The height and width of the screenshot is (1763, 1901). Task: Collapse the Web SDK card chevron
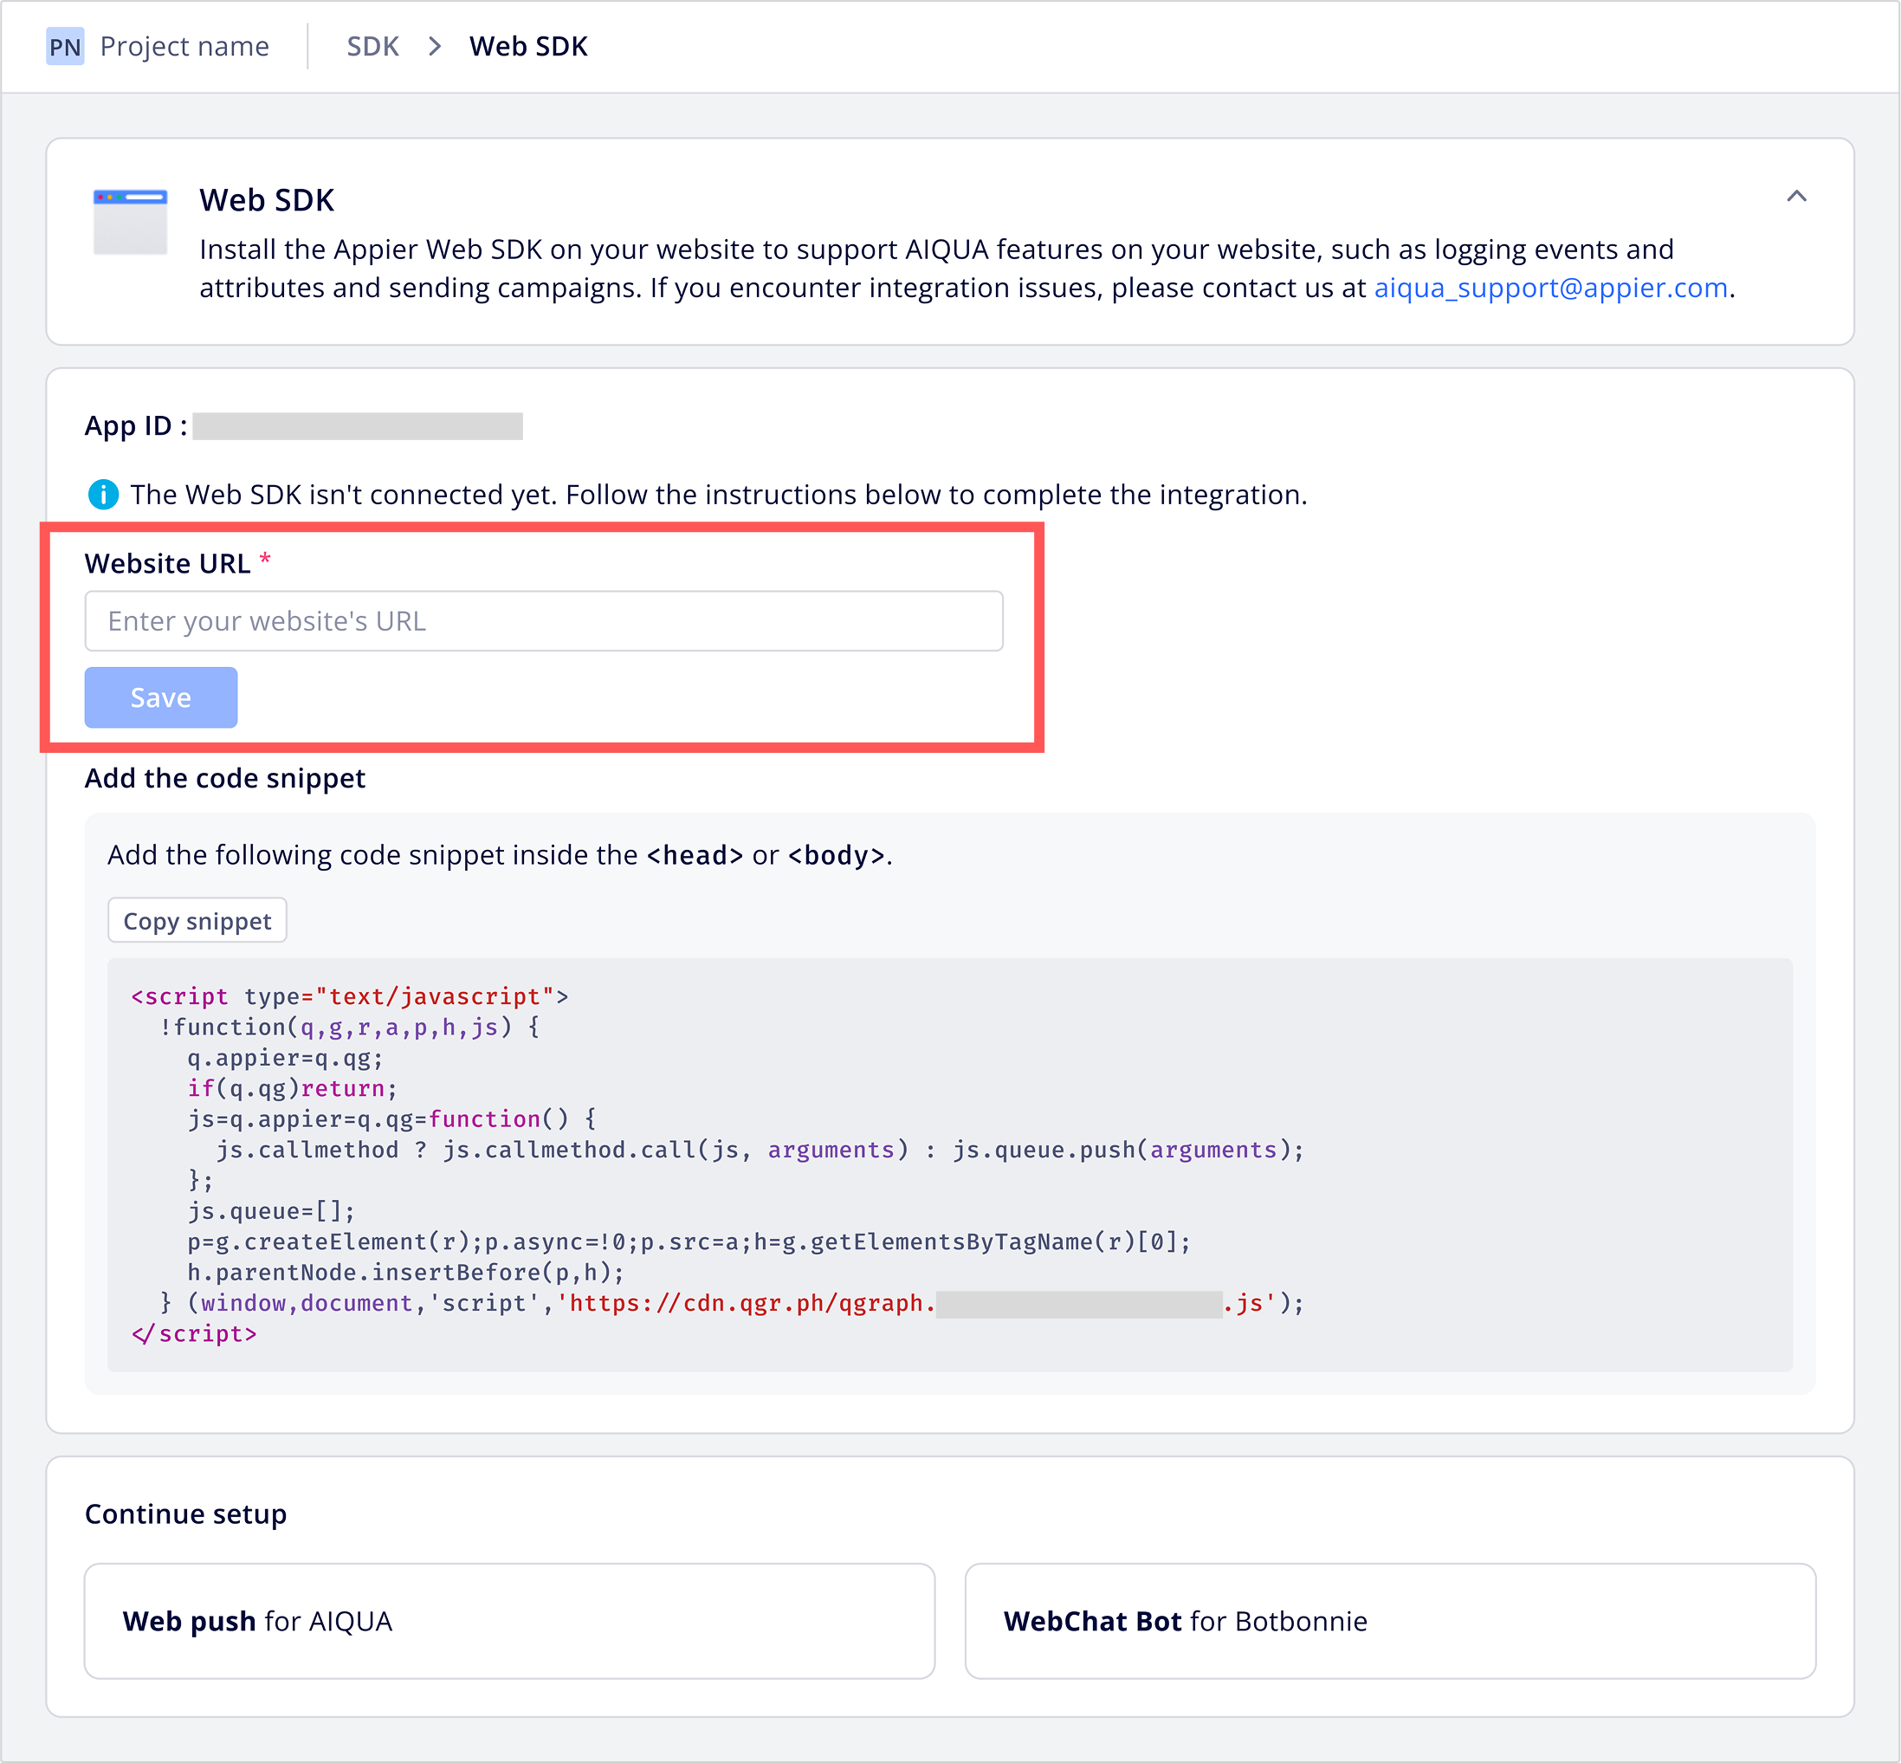1796,197
